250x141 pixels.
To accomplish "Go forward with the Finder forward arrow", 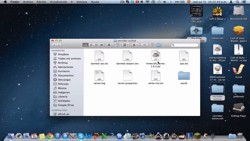I will tap(59, 45).
